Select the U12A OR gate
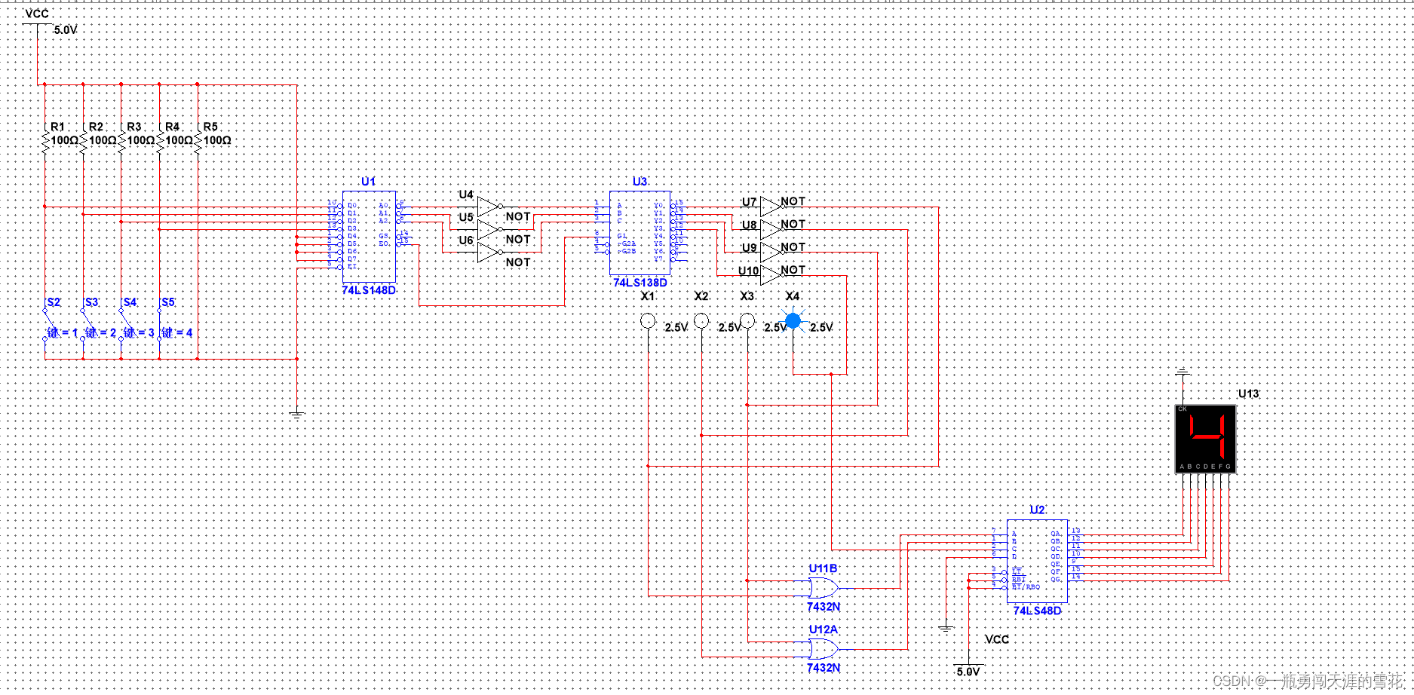The height and width of the screenshot is (695, 1414). pyautogui.click(x=823, y=649)
